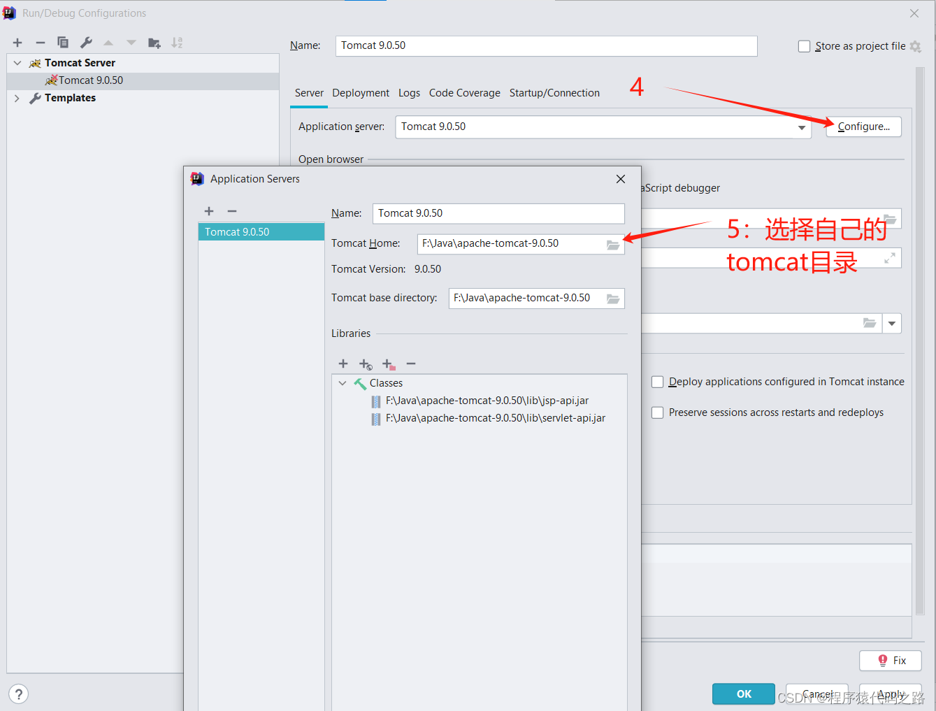
Task: Toggle Store as project file checkbox
Action: tap(805, 46)
